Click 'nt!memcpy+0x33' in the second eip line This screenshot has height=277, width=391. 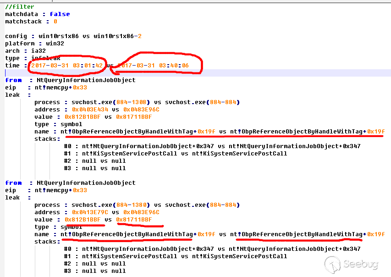tap(61, 190)
